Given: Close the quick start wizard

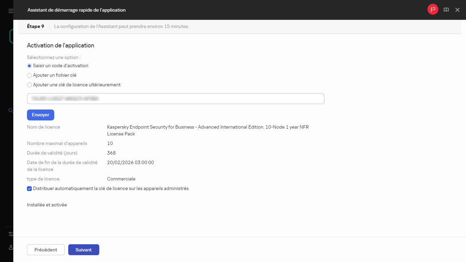Looking at the screenshot, I should [457, 10].
